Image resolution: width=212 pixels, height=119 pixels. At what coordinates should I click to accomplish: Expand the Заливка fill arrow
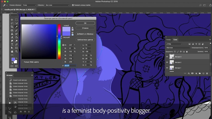pyautogui.click(x=210, y=52)
